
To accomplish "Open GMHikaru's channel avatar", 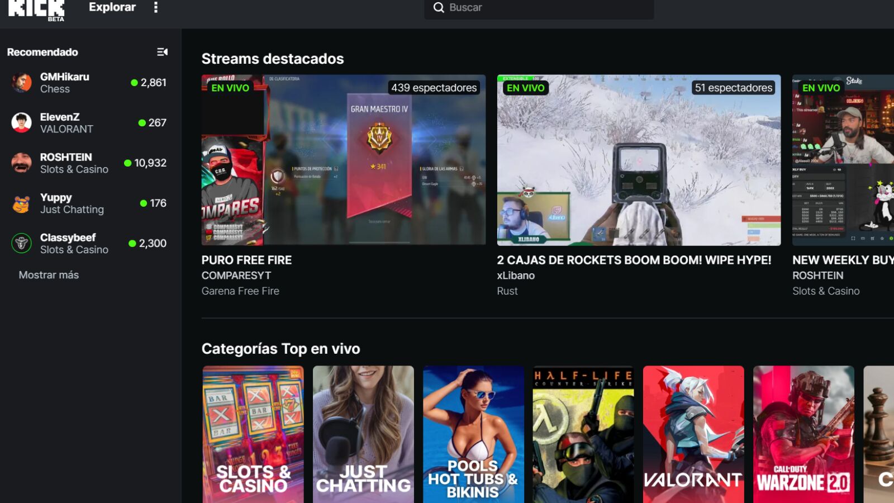I will [x=22, y=83].
